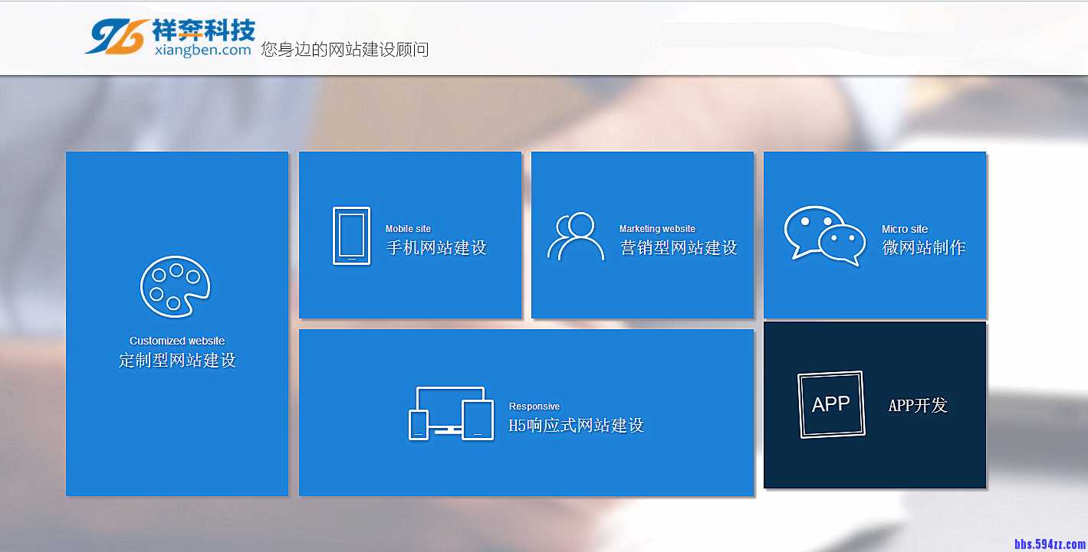Click the Xiangben logo icon in header

tap(117, 36)
